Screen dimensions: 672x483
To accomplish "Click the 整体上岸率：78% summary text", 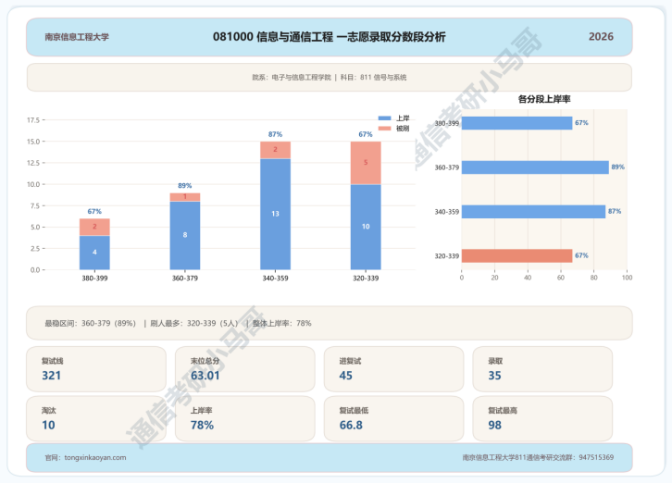I will 281,323.
